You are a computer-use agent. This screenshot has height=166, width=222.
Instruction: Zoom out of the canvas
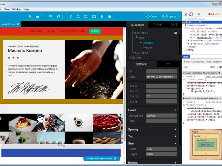102,17
